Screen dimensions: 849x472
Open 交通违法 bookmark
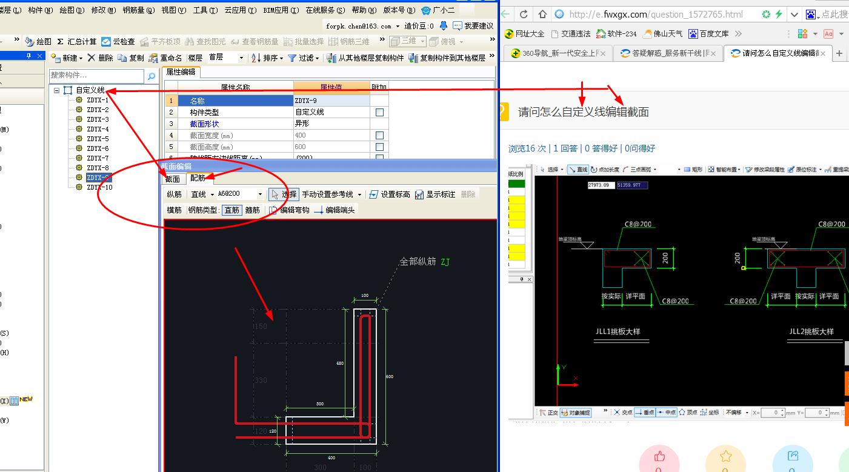tap(570, 33)
